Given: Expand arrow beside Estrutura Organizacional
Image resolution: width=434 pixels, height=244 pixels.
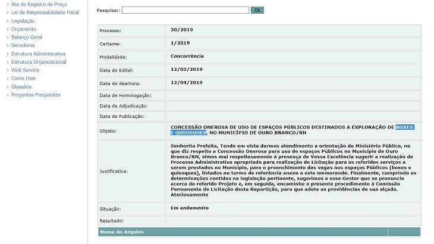Looking at the screenshot, I should (x=8, y=62).
